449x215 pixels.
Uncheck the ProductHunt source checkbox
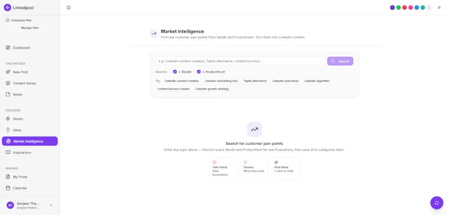[199, 72]
